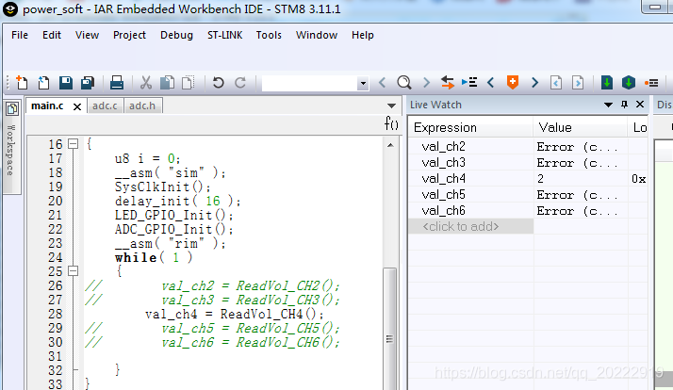The image size is (673, 390).
Task: Open the Window menu
Action: (317, 35)
